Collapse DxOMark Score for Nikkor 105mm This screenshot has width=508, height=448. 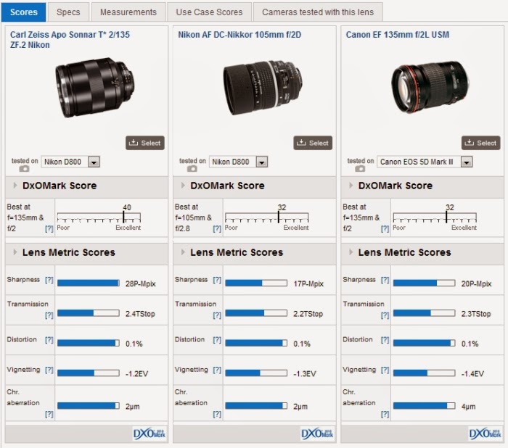tap(183, 186)
